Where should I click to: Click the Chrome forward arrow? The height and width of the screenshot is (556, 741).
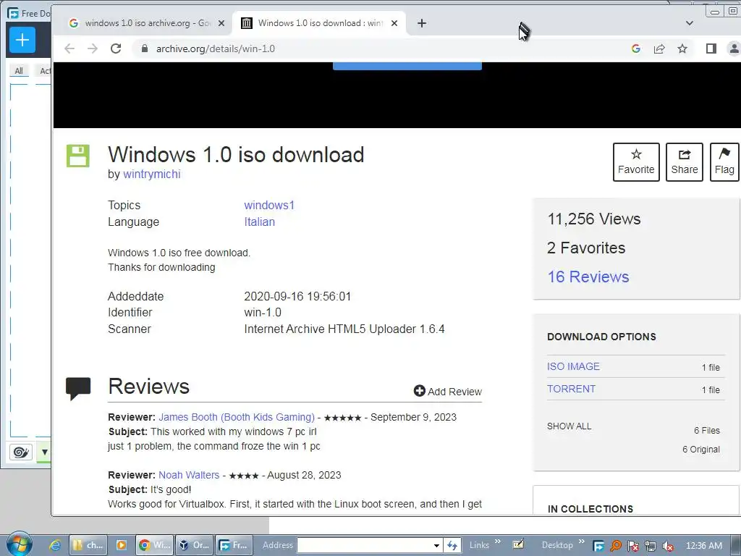[x=93, y=49]
